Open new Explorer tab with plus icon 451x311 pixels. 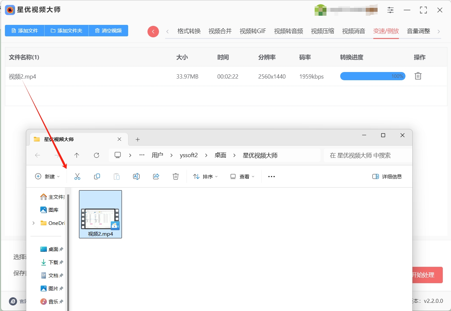138,139
